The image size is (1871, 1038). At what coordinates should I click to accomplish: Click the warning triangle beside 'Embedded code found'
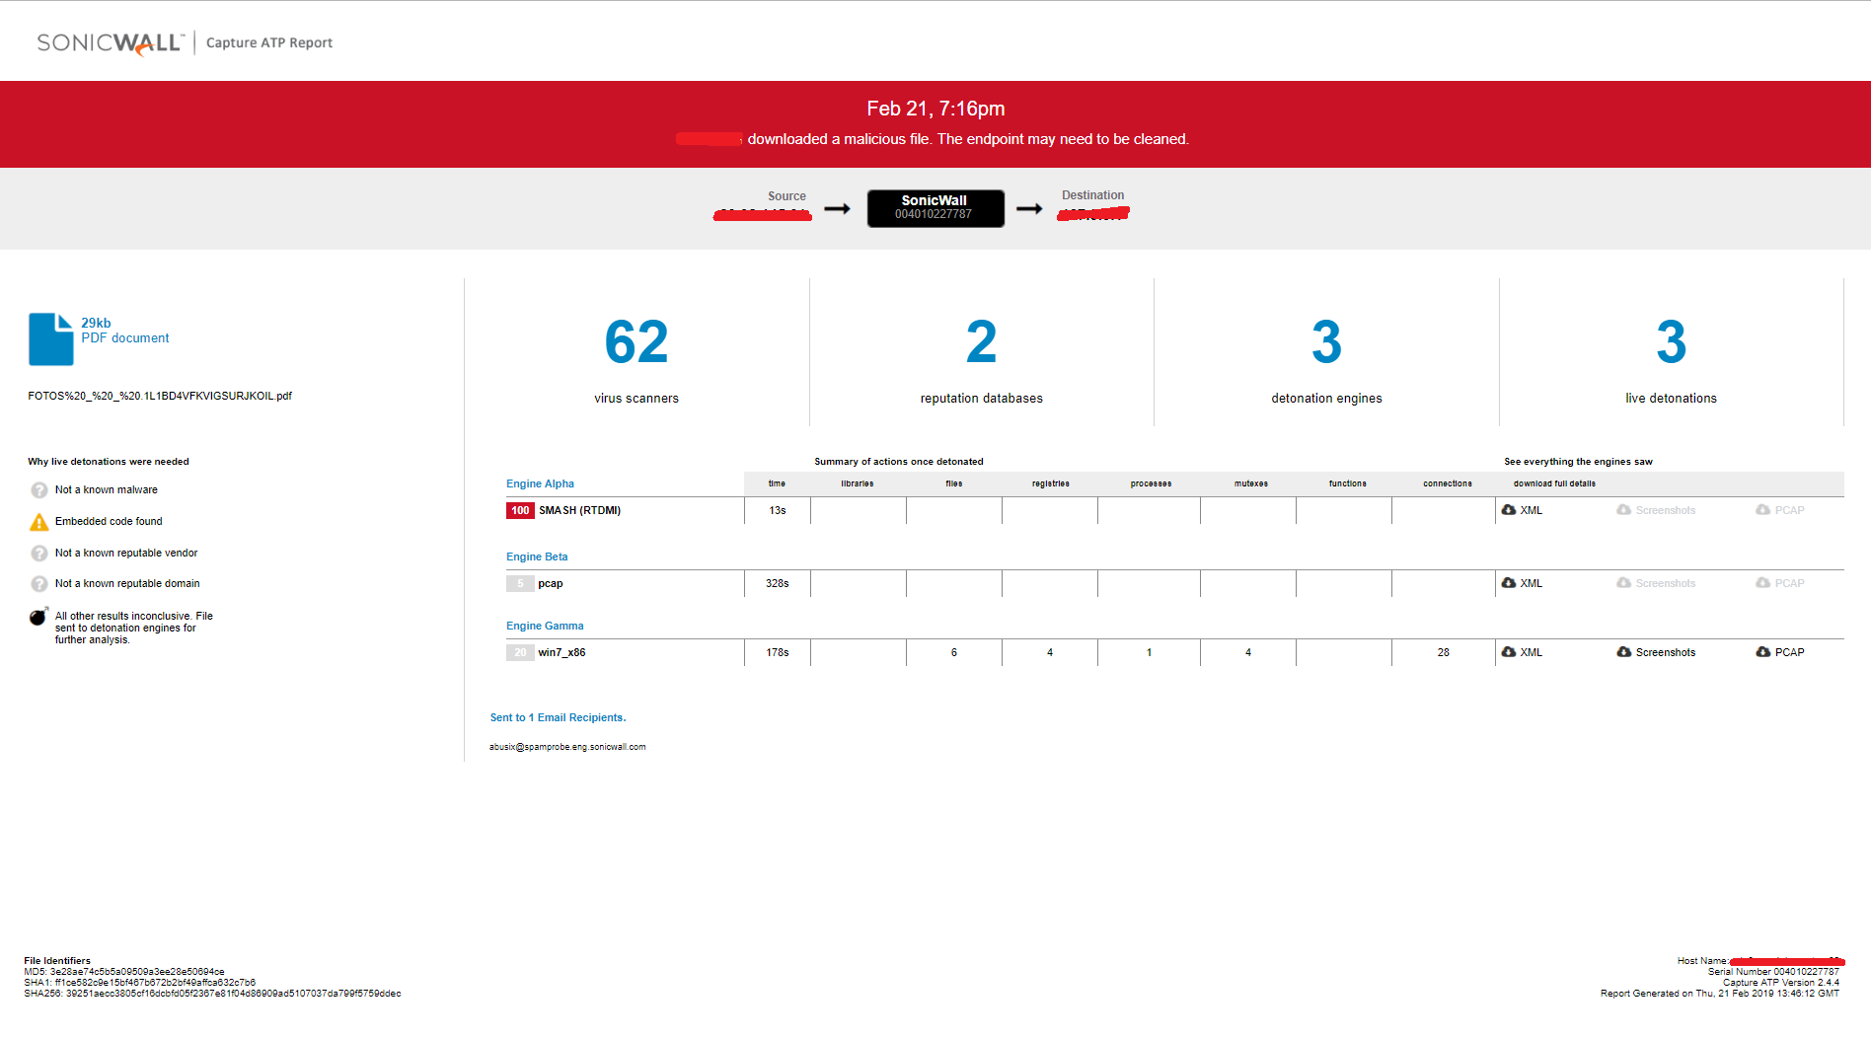pos(39,522)
